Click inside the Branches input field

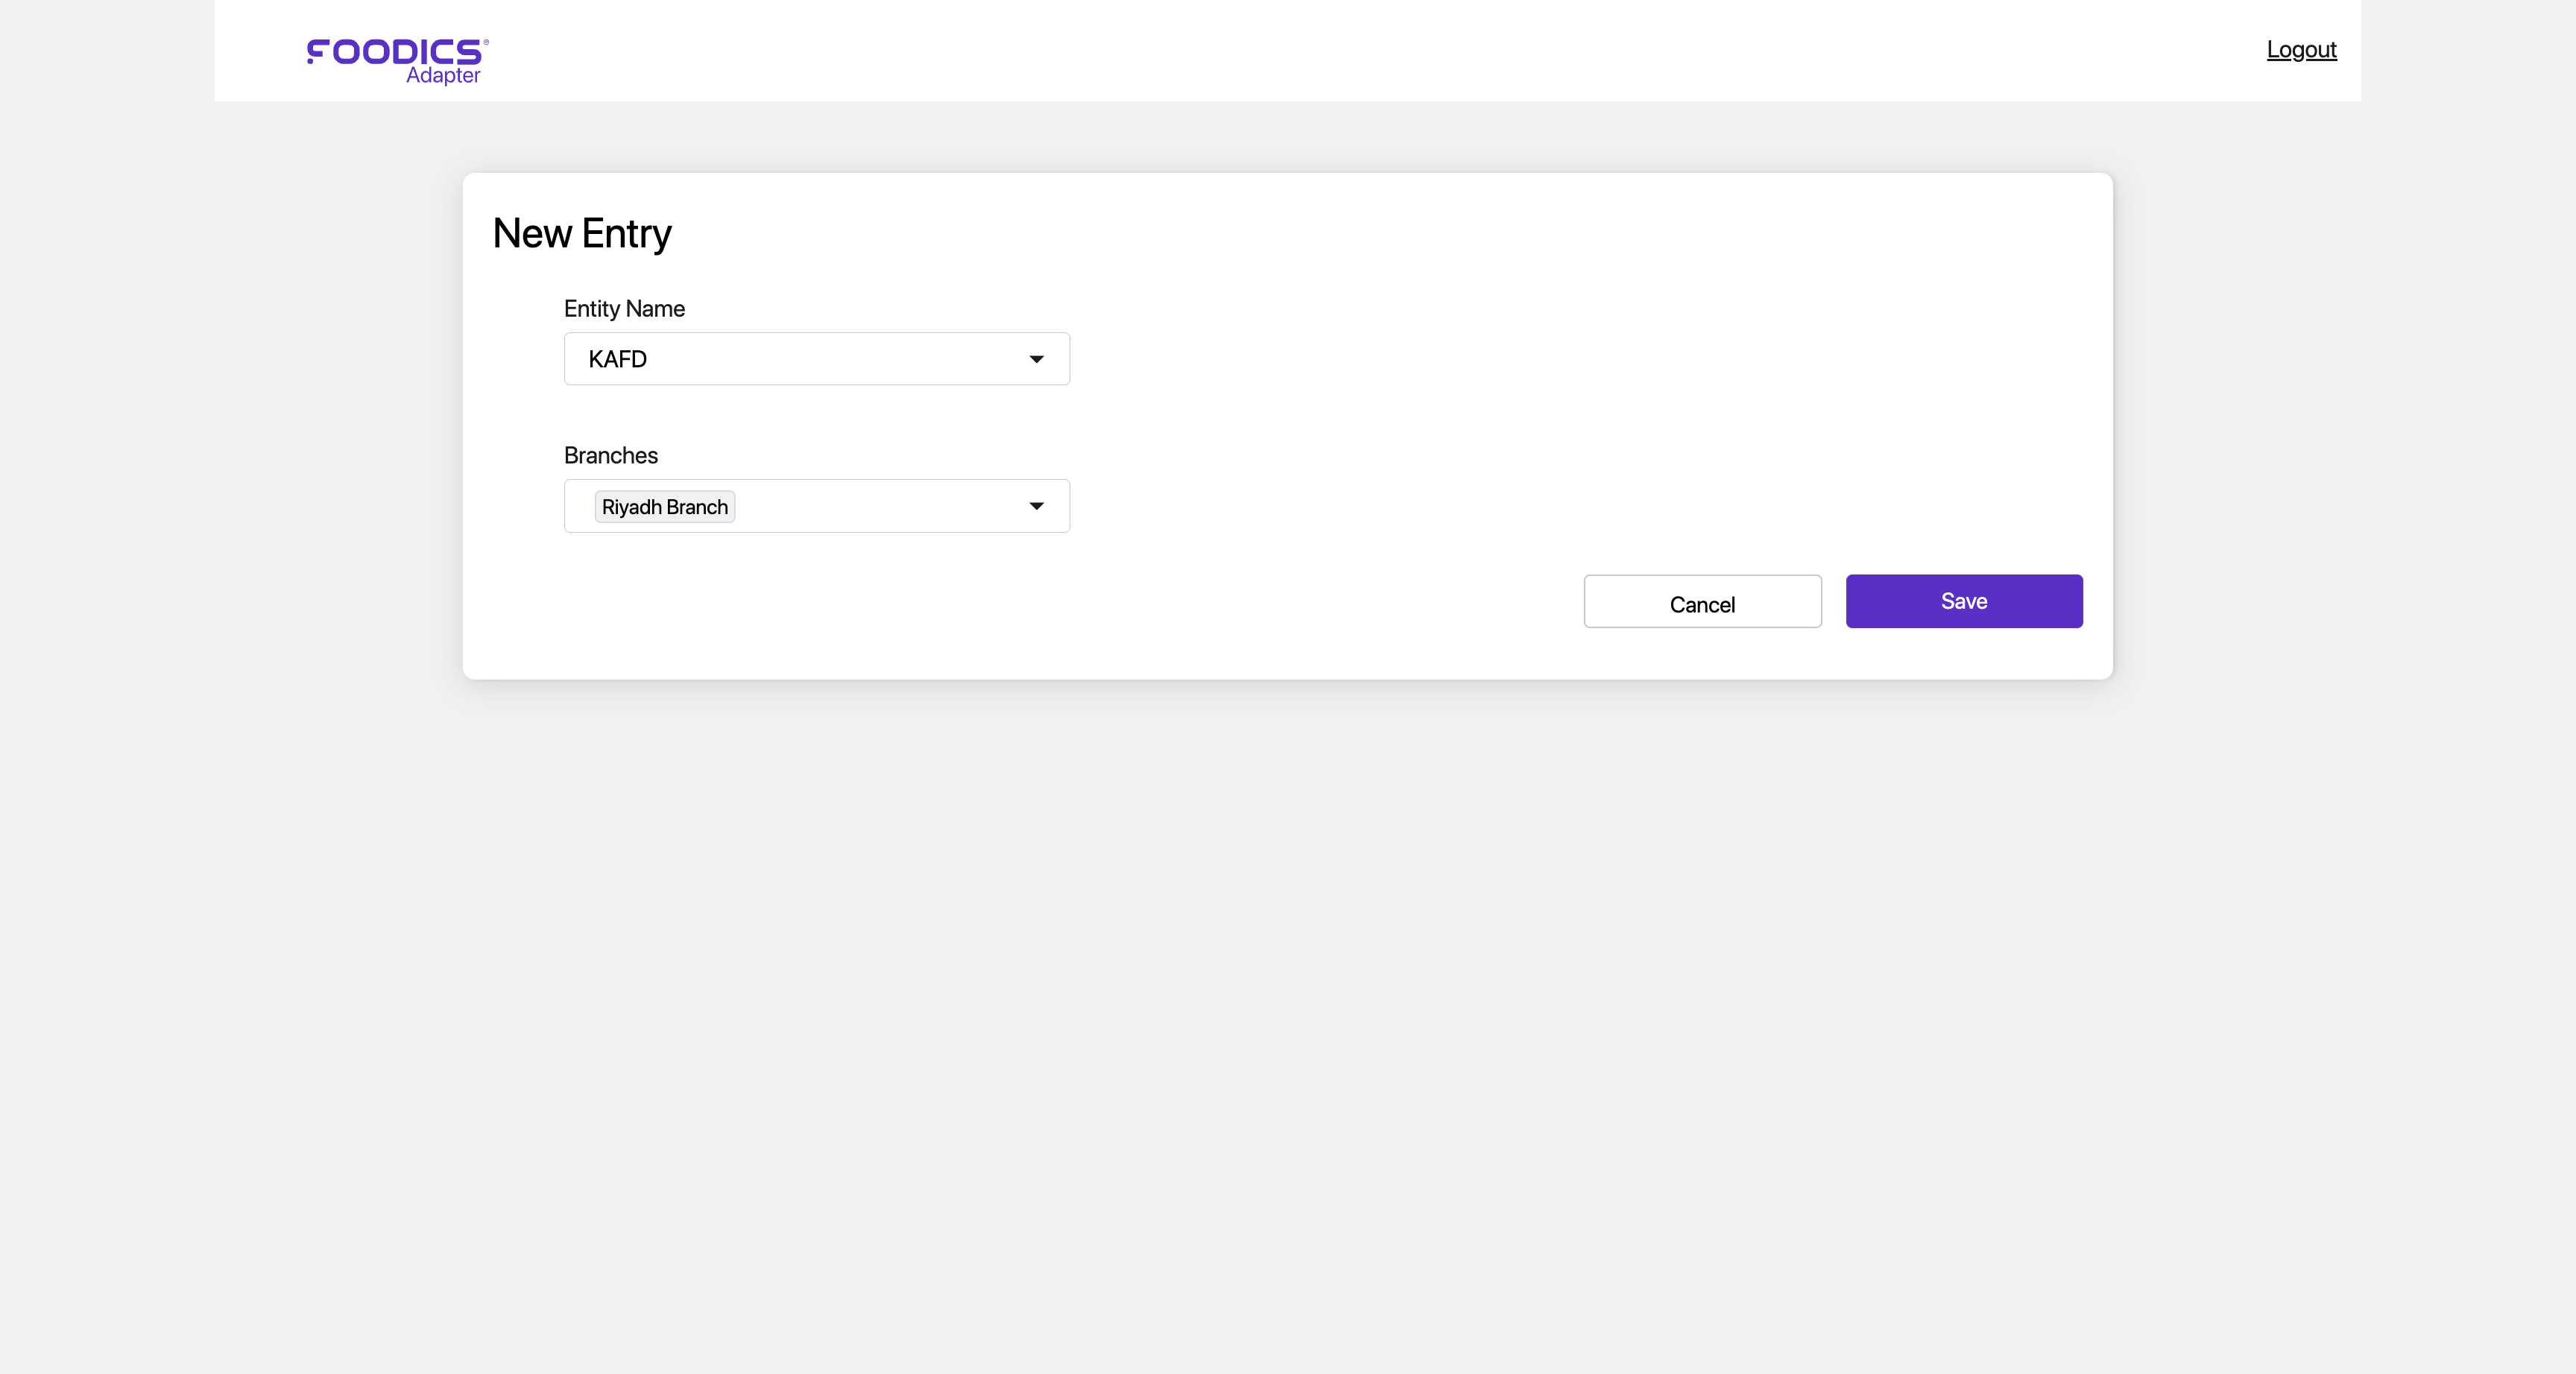[870, 506]
